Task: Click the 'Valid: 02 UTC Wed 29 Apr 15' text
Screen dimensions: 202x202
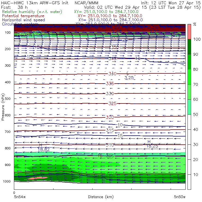Action: pyautogui.click(x=115, y=7)
